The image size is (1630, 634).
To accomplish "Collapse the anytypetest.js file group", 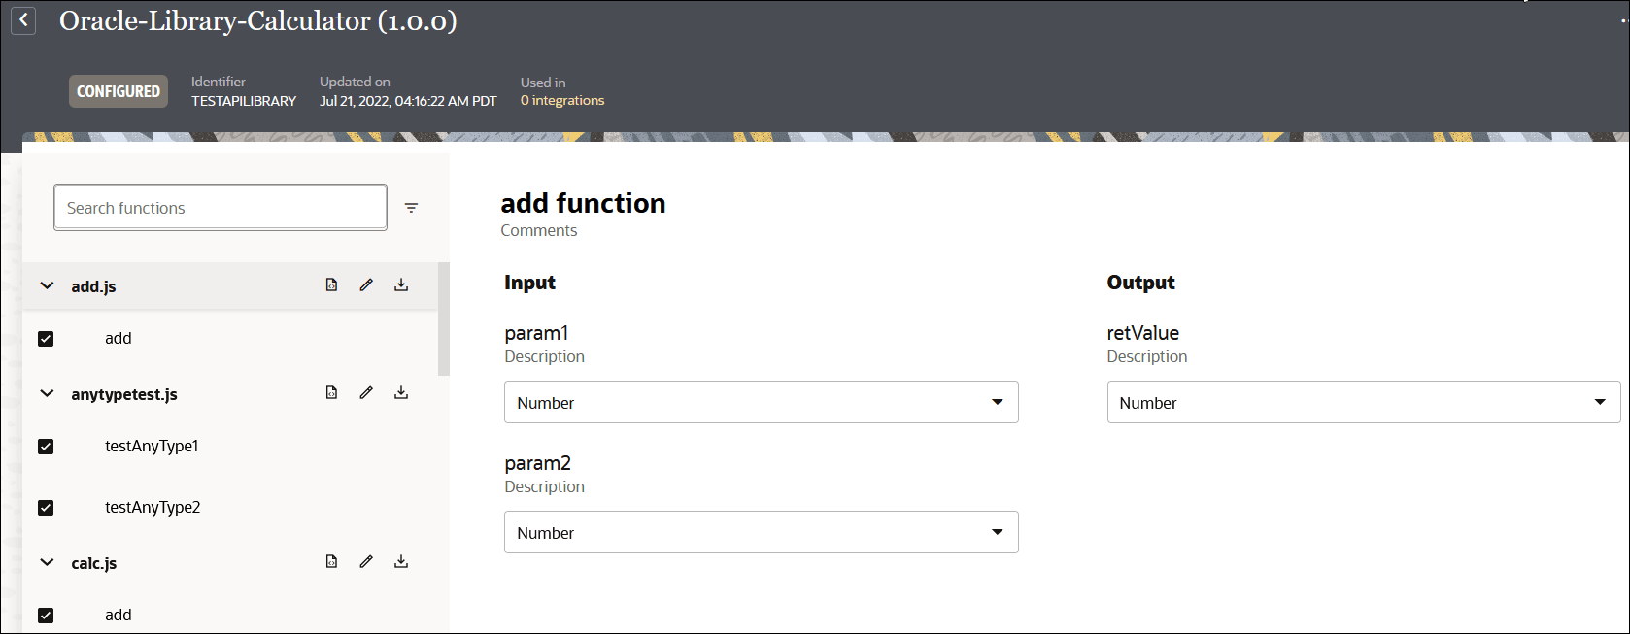I will point(47,394).
